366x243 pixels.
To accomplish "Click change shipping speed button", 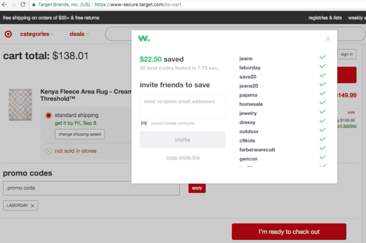I will [x=79, y=134].
